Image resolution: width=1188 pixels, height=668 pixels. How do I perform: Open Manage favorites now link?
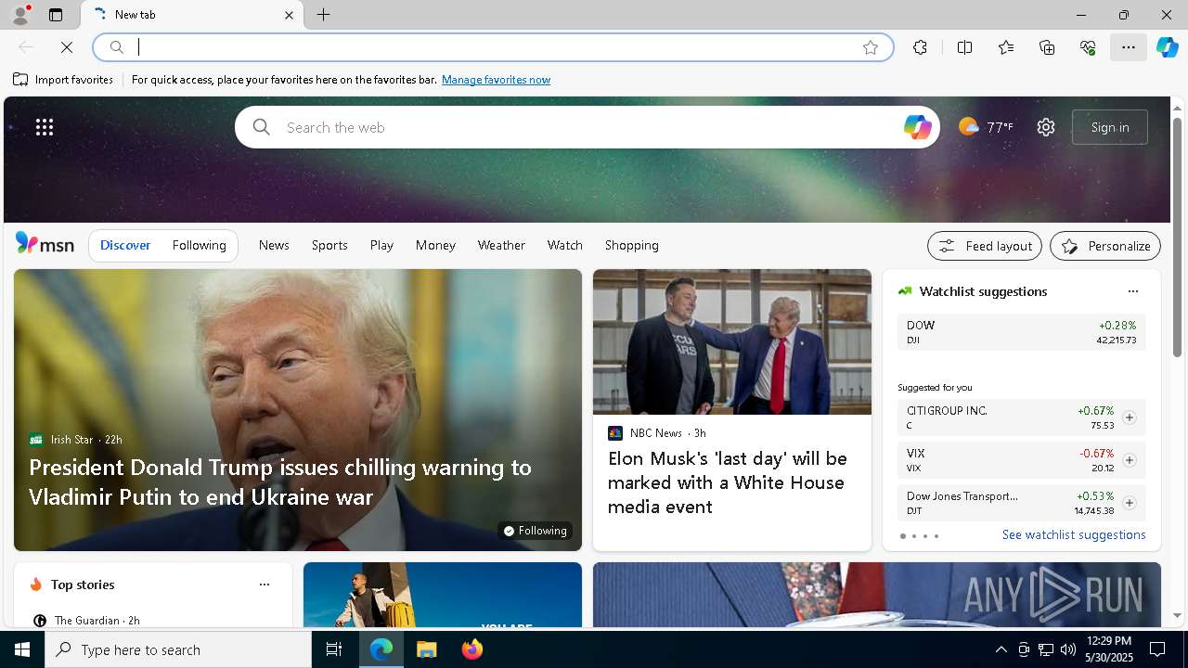(x=496, y=80)
